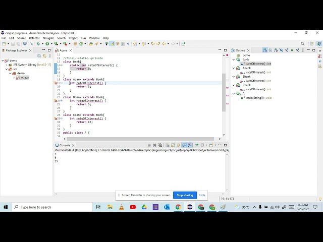Click Collapse All in Package Explorer

pos(39,56)
